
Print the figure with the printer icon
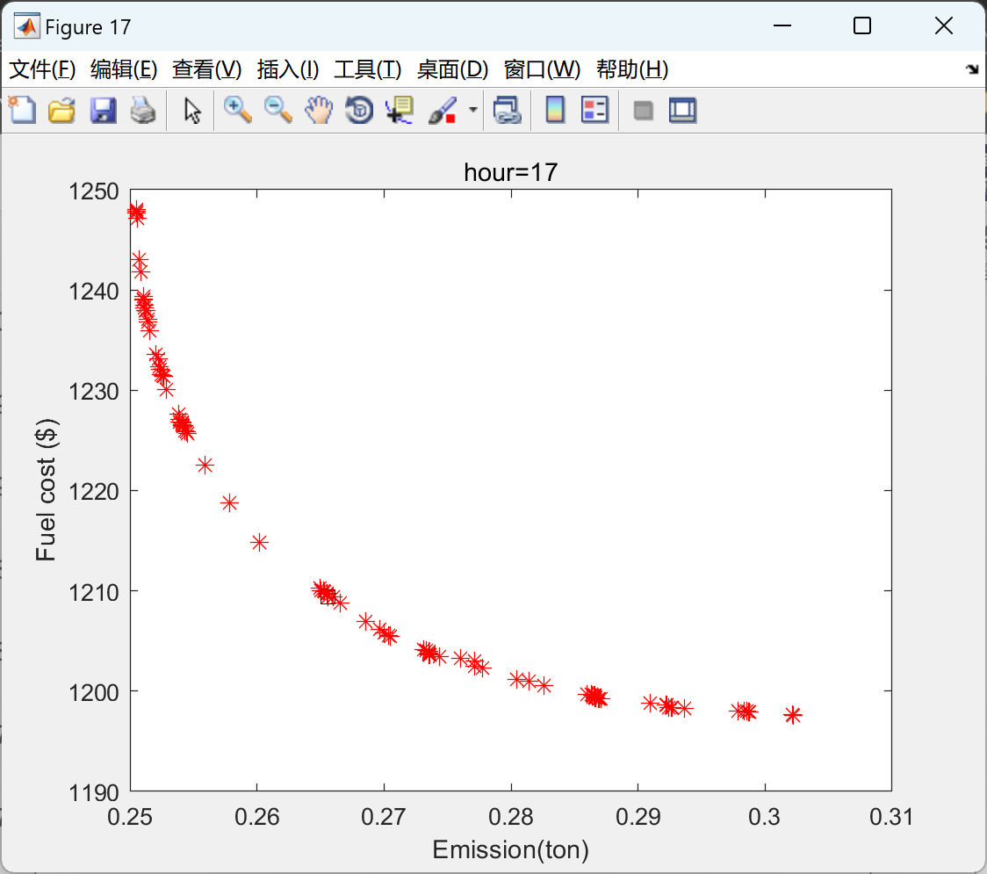coord(143,110)
